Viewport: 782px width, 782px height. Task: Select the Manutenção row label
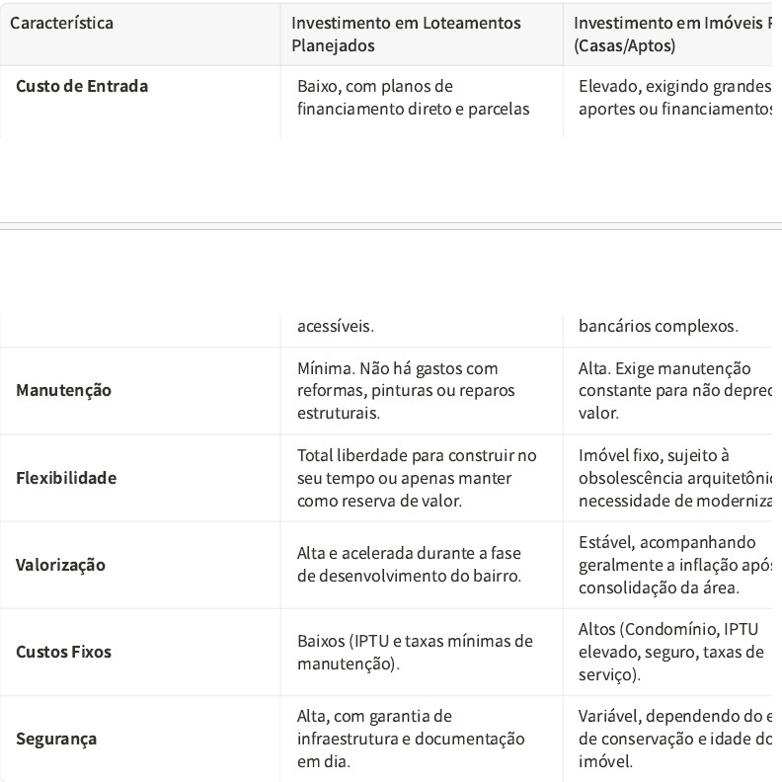(64, 390)
